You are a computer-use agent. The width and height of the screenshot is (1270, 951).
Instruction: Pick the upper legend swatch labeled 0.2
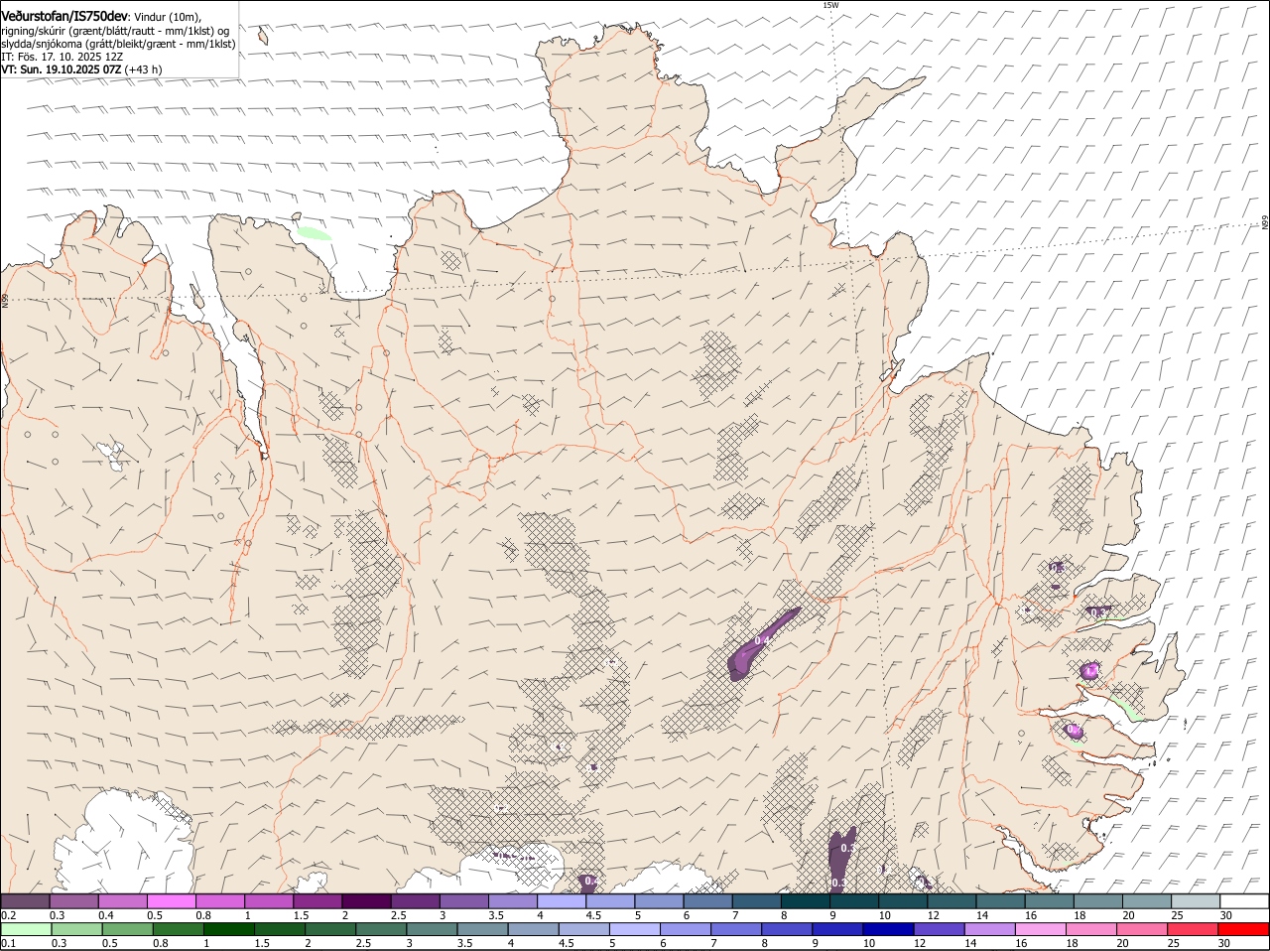pos(25,901)
